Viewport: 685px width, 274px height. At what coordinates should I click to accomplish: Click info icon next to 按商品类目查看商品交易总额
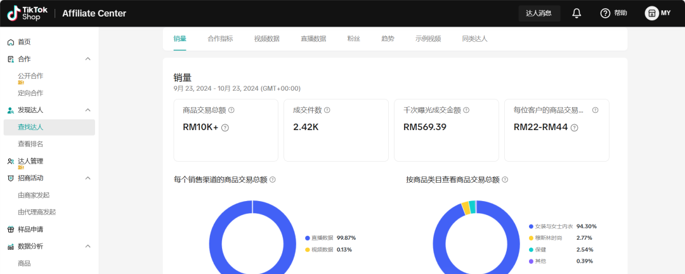[505, 179]
